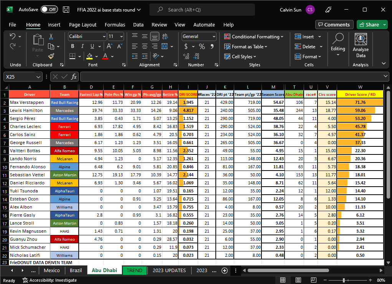The width and height of the screenshot is (392, 284).
Task: Click the Borders icon
Action: click(72, 56)
